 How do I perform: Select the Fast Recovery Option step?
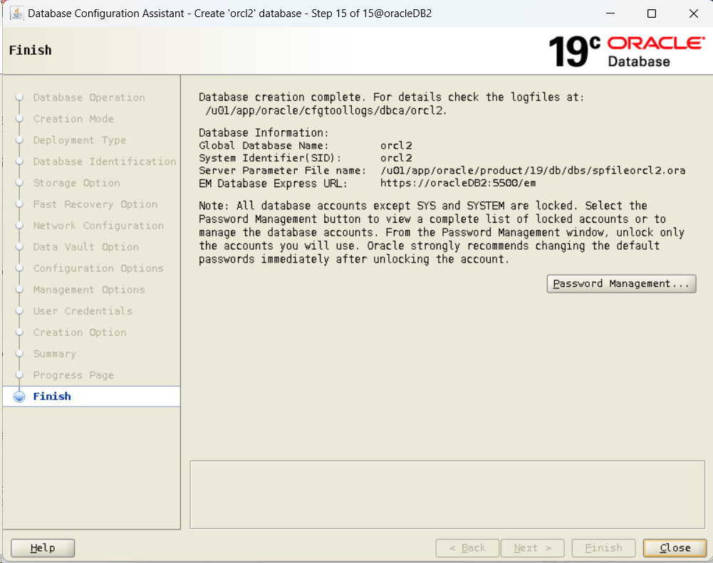(x=95, y=204)
